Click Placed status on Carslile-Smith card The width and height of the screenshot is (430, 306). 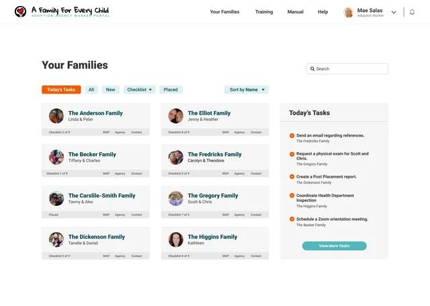(54, 215)
